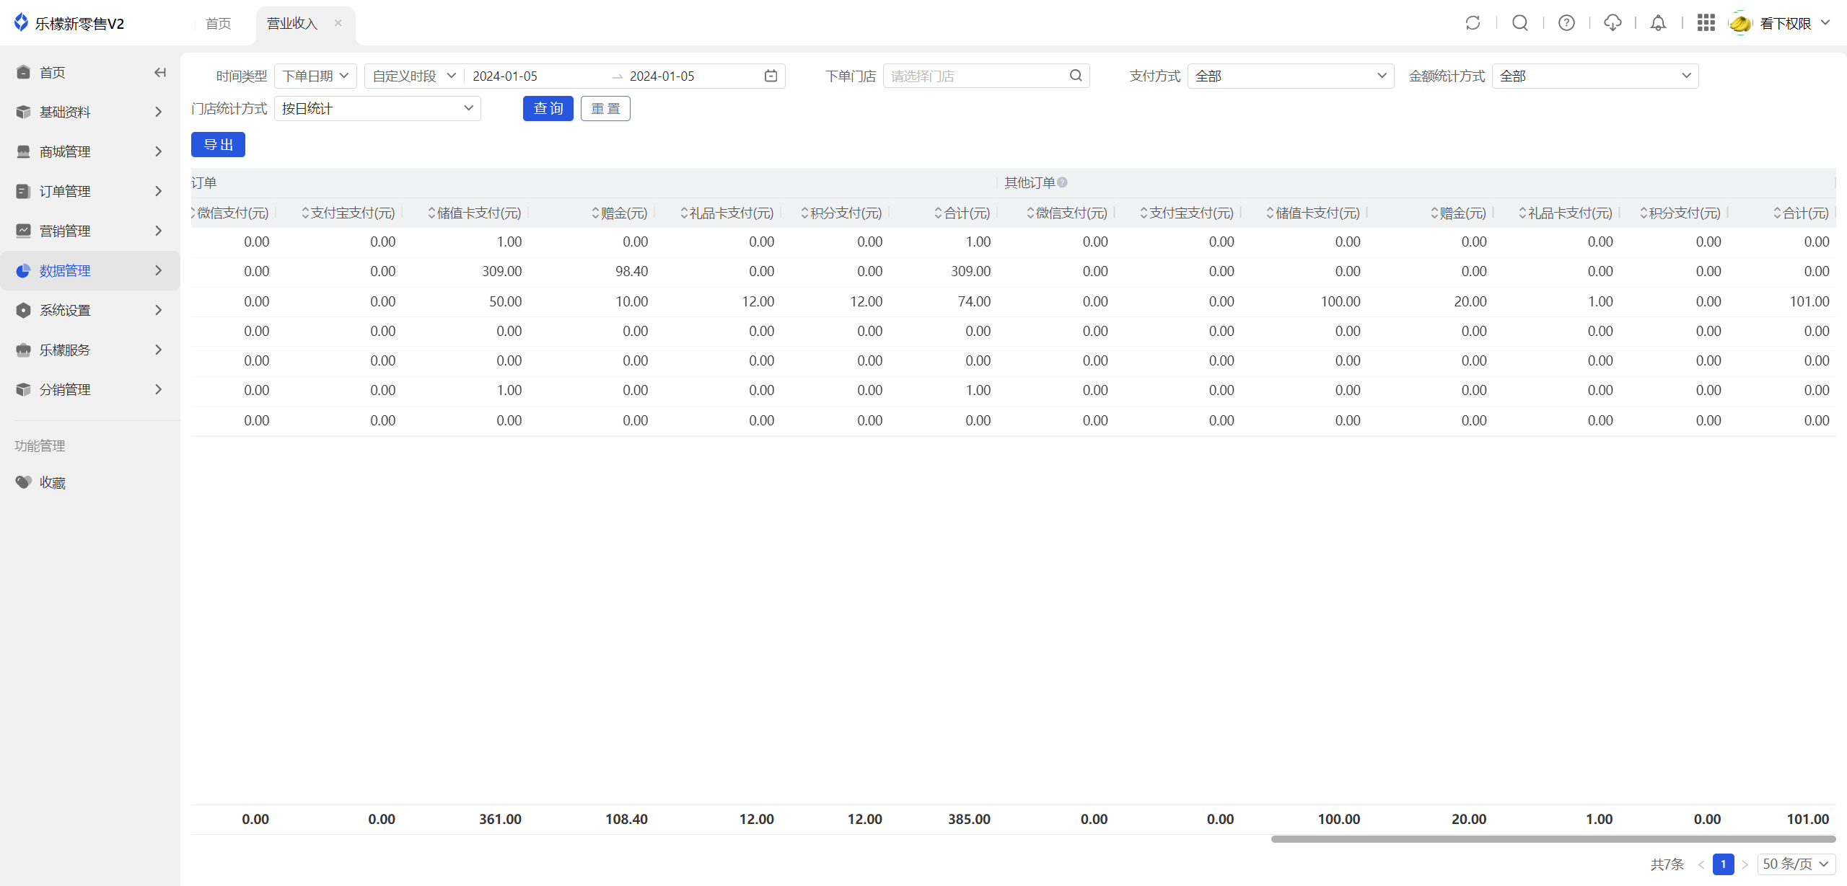Click the 导出 button
The width and height of the screenshot is (1847, 886).
(218, 144)
